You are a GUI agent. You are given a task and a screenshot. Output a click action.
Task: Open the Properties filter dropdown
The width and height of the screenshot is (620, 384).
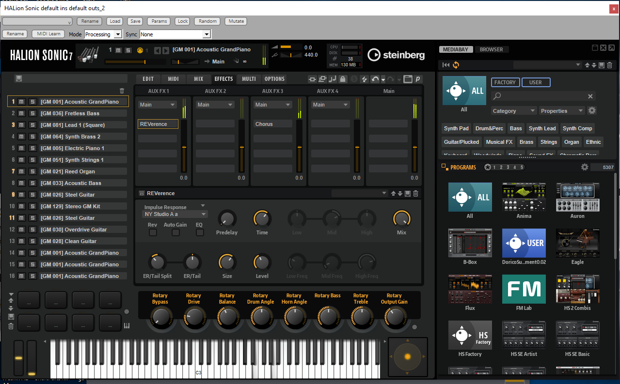(562, 111)
